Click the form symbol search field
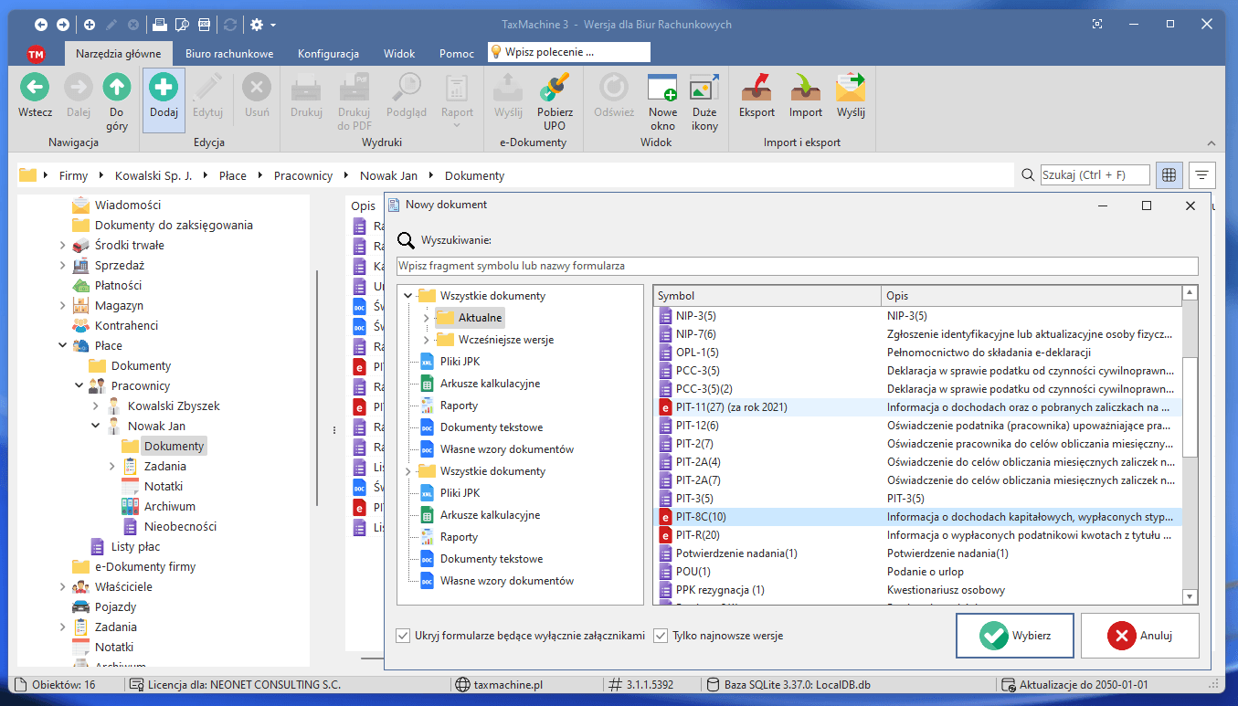 pyautogui.click(x=797, y=266)
